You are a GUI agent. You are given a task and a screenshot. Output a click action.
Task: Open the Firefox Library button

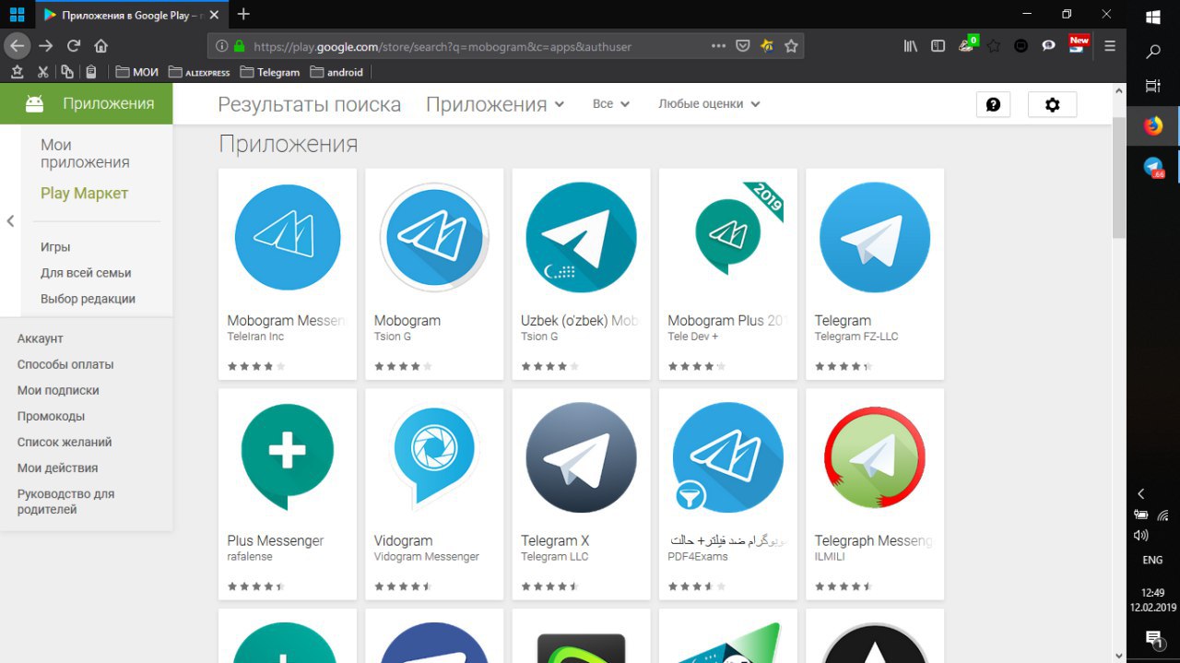pyautogui.click(x=910, y=45)
